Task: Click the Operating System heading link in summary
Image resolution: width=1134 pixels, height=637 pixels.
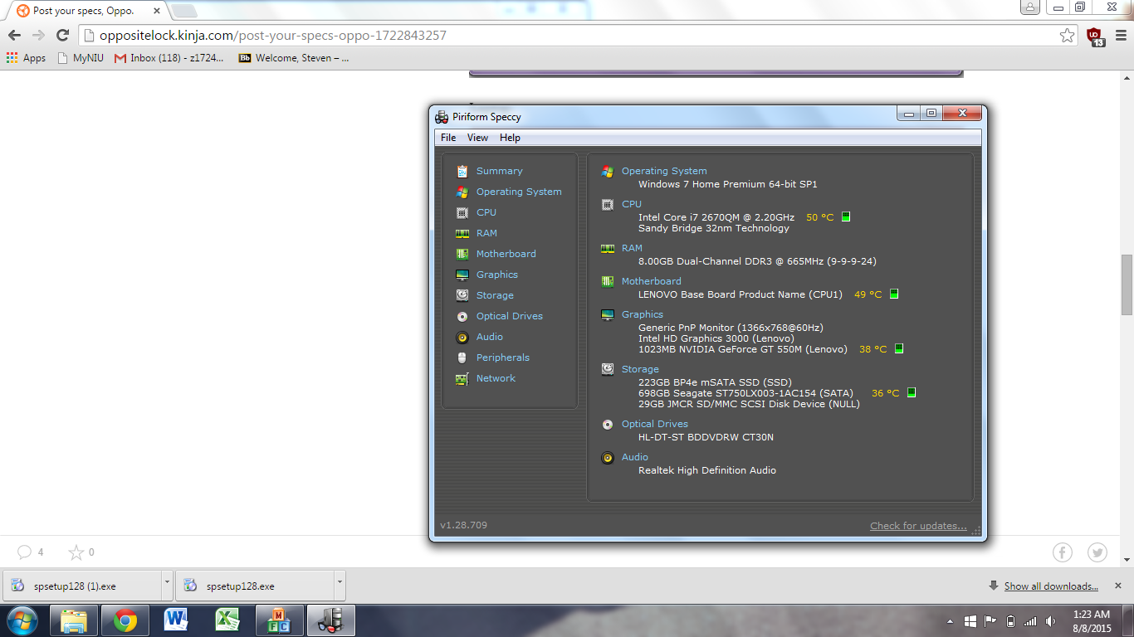Action: pos(664,171)
